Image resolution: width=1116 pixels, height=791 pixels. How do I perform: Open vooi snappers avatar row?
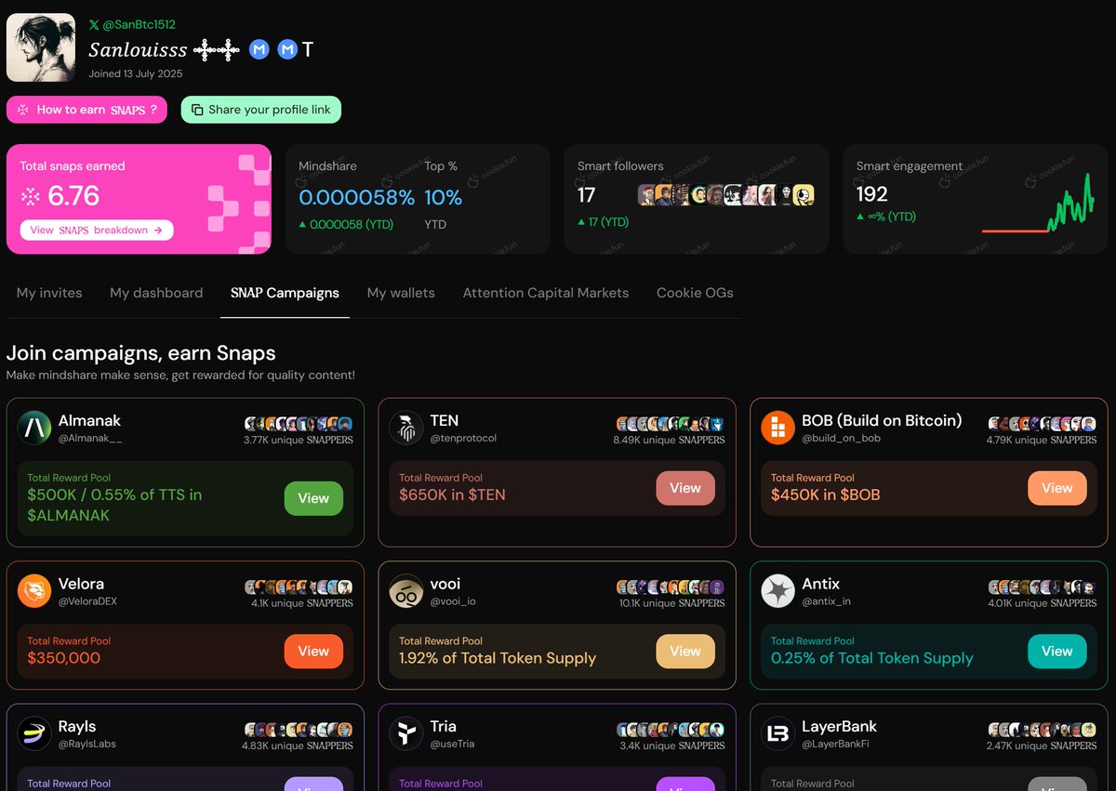pos(671,587)
